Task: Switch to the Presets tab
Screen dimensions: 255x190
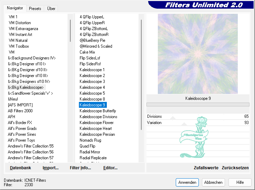Action: coord(35,8)
